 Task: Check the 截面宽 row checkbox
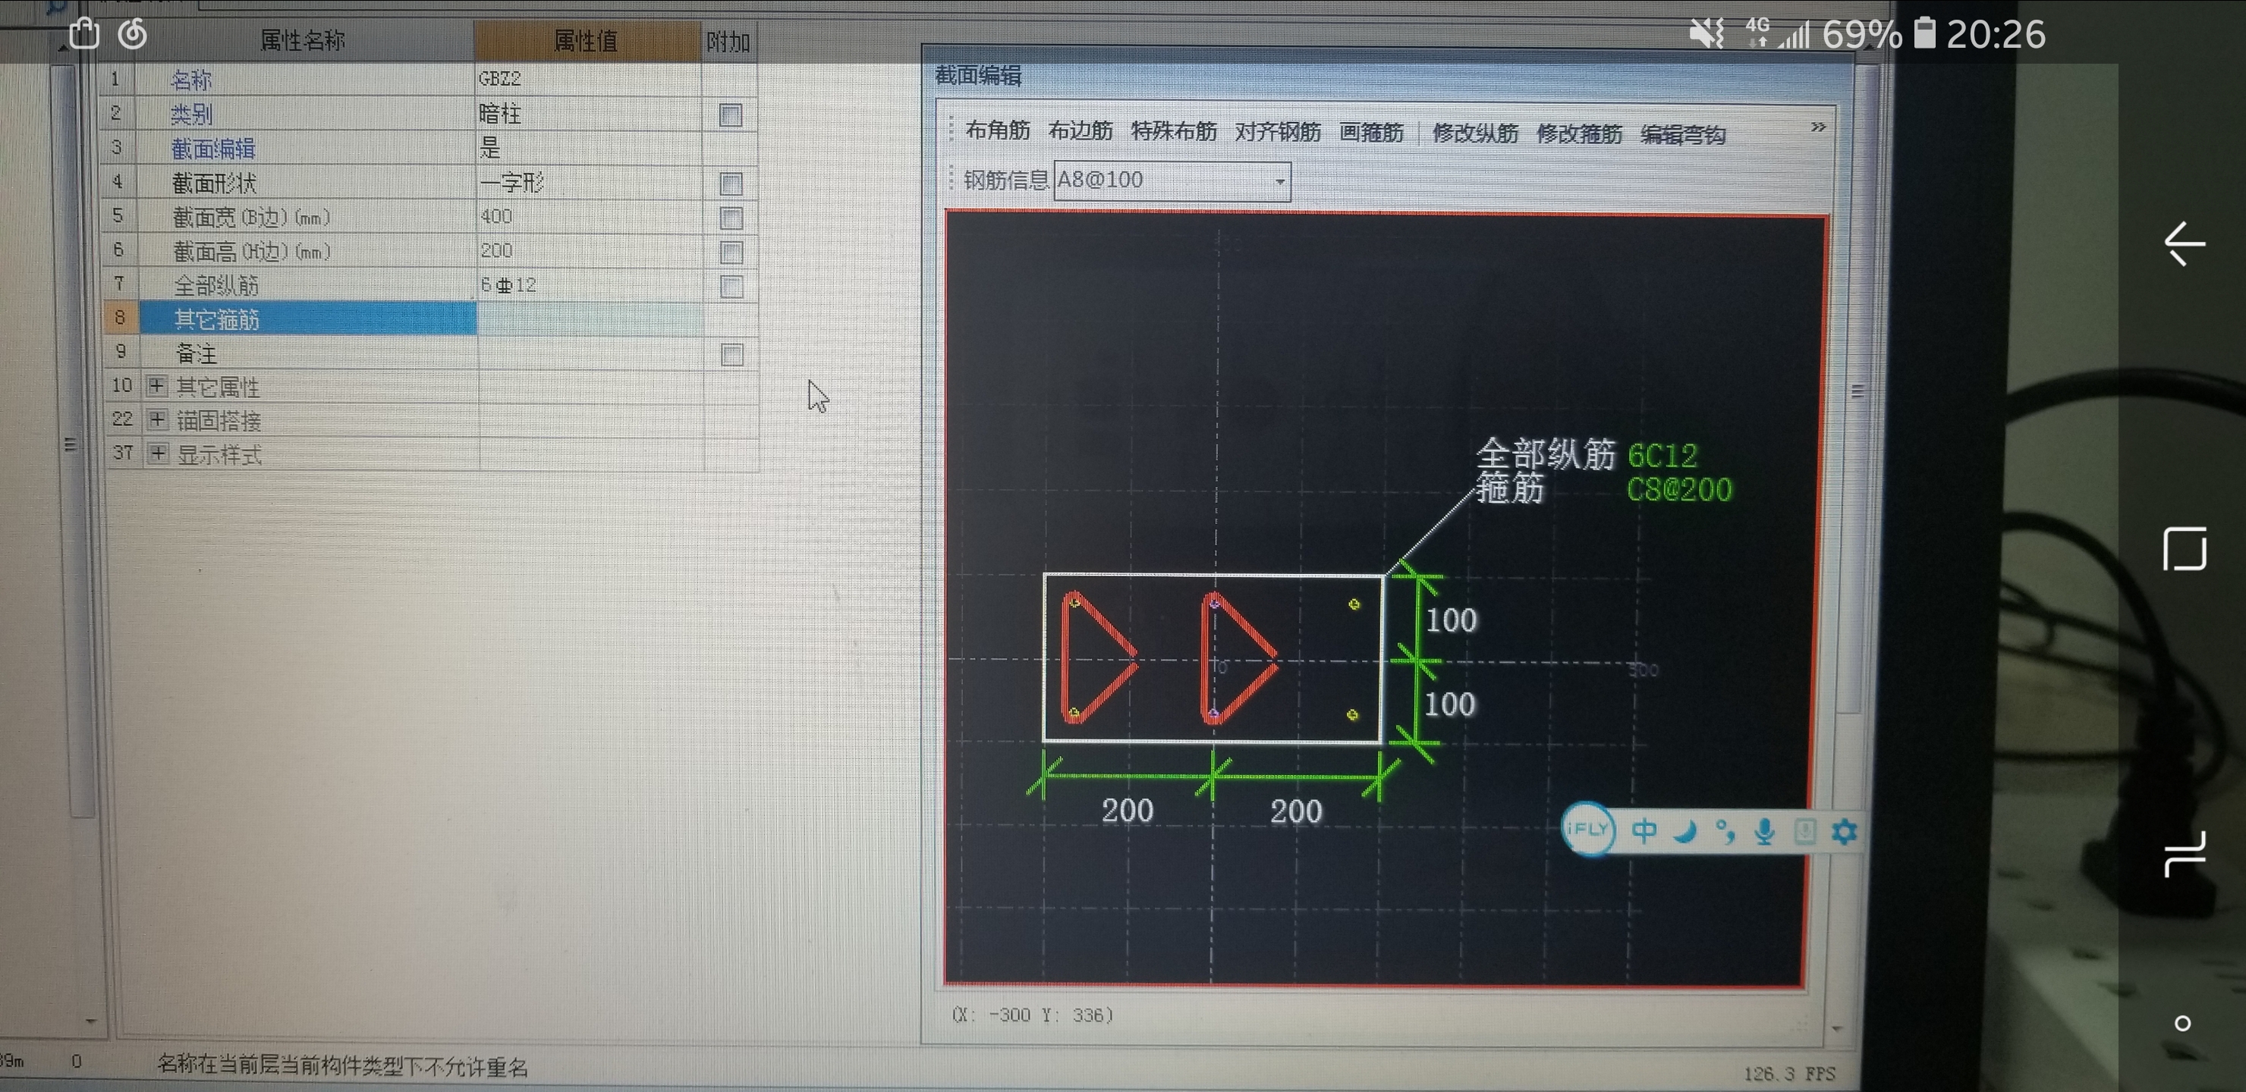point(731,218)
